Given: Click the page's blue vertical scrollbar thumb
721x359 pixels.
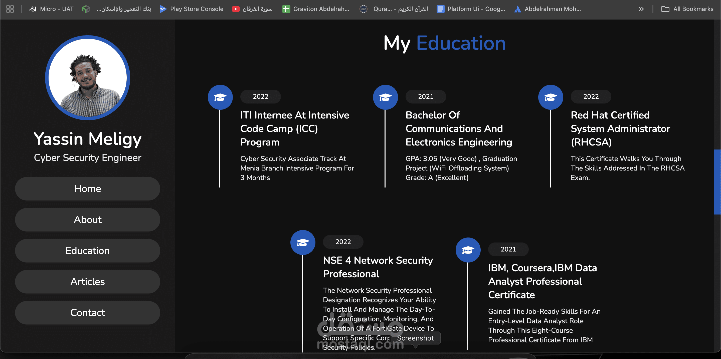Looking at the screenshot, I should point(717,182).
